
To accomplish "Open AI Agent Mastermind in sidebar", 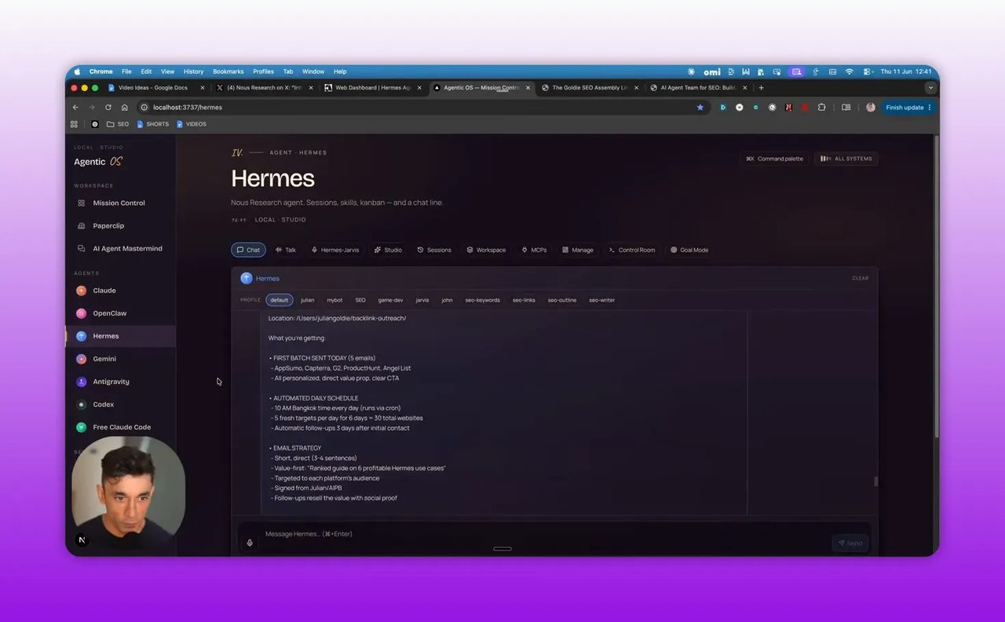I will tap(127, 248).
